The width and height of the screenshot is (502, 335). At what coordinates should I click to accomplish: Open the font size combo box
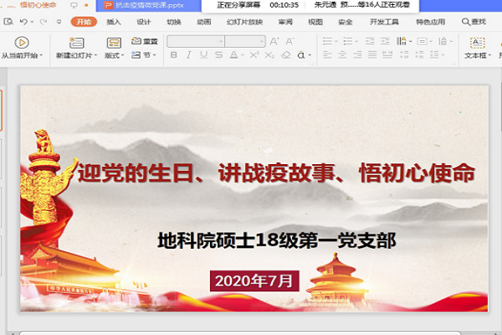[245, 41]
